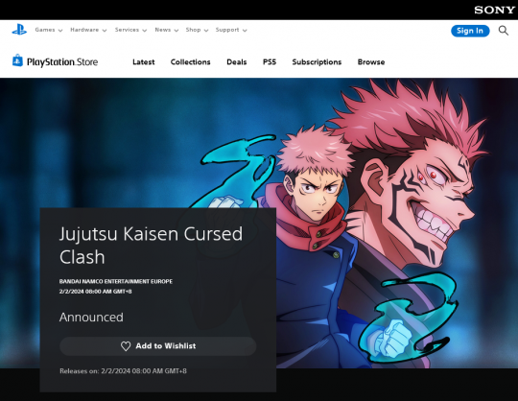Open the Collections store tab
The height and width of the screenshot is (401, 518).
pyautogui.click(x=190, y=62)
